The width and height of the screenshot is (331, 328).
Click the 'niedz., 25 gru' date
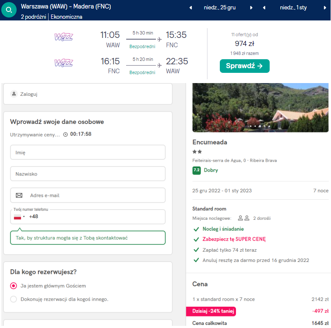pyautogui.click(x=219, y=8)
